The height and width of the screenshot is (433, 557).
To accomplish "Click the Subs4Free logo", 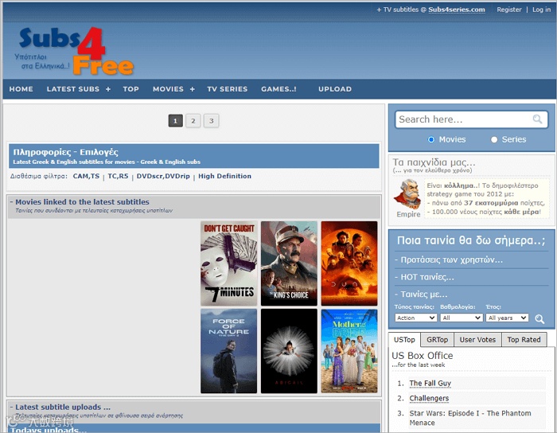I will 74,51.
